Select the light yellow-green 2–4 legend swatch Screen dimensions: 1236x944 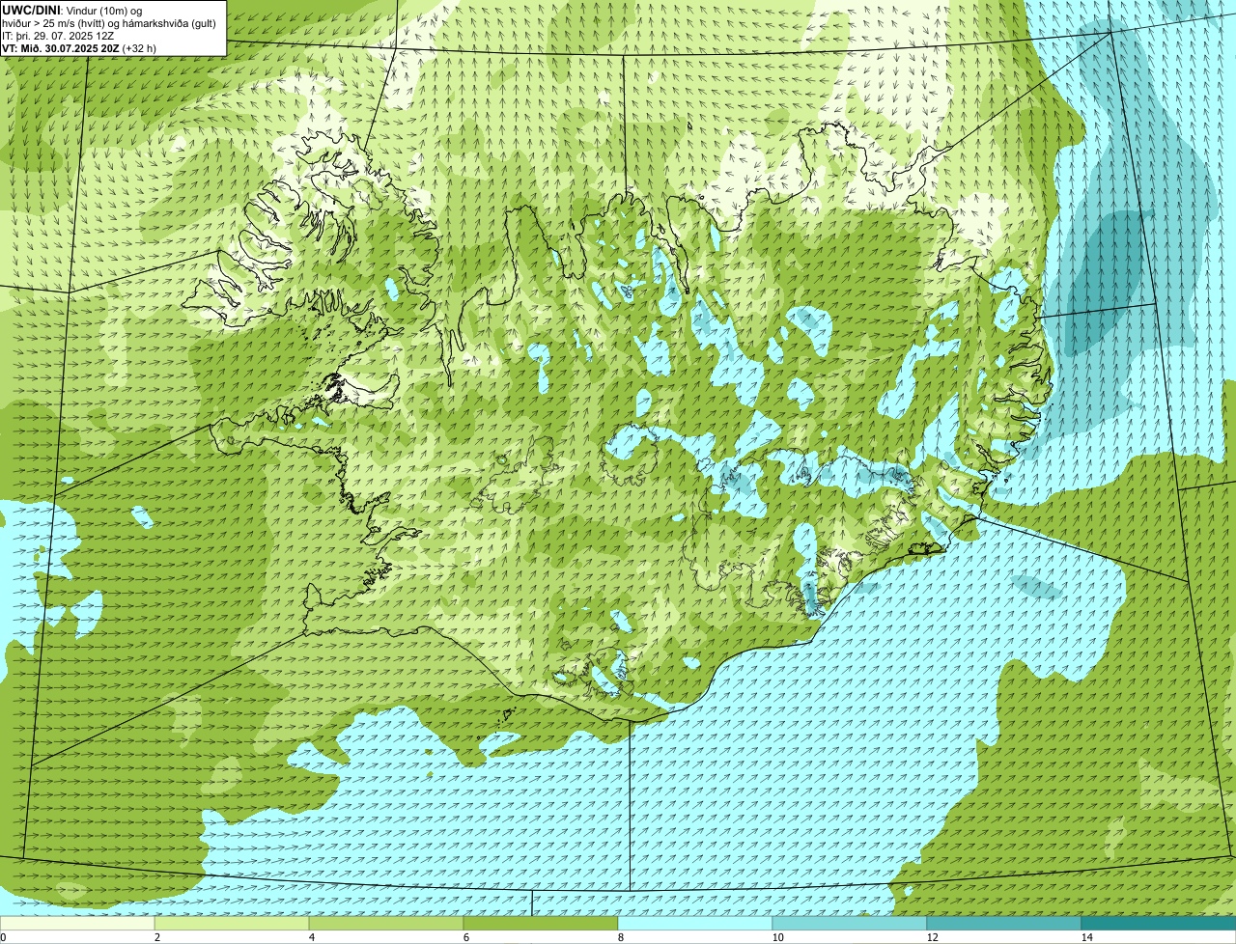[232, 923]
